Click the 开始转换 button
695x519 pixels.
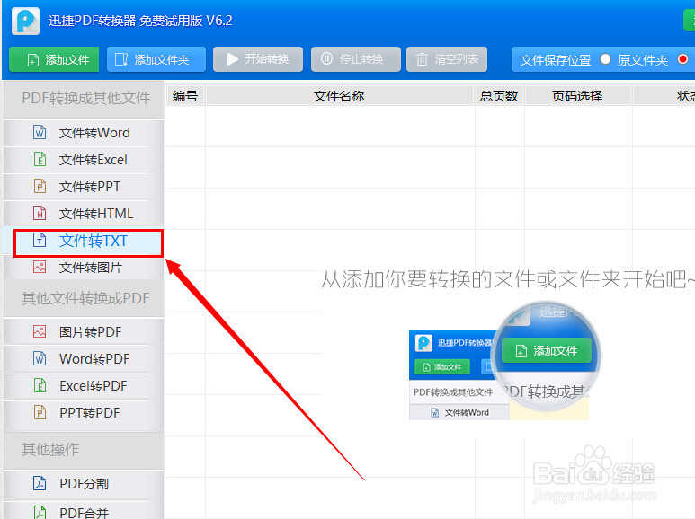[258, 59]
